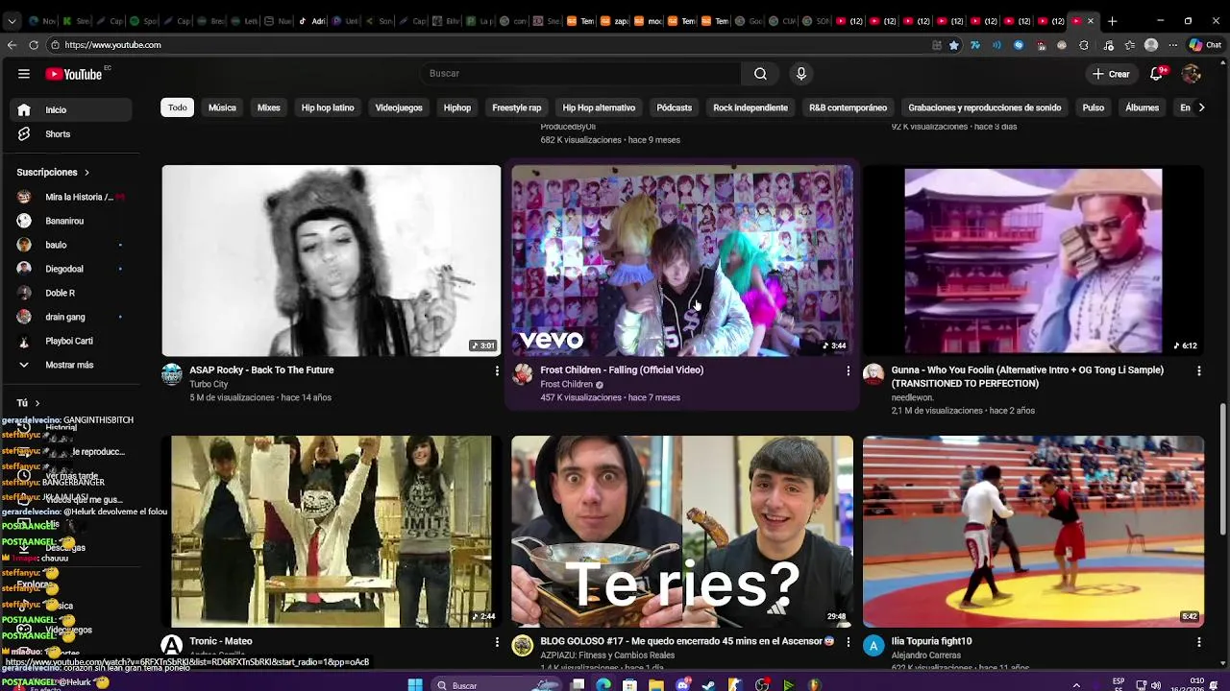Image resolution: width=1230 pixels, height=691 pixels.
Task: Select the Todo filter chip
Action: click(x=178, y=107)
